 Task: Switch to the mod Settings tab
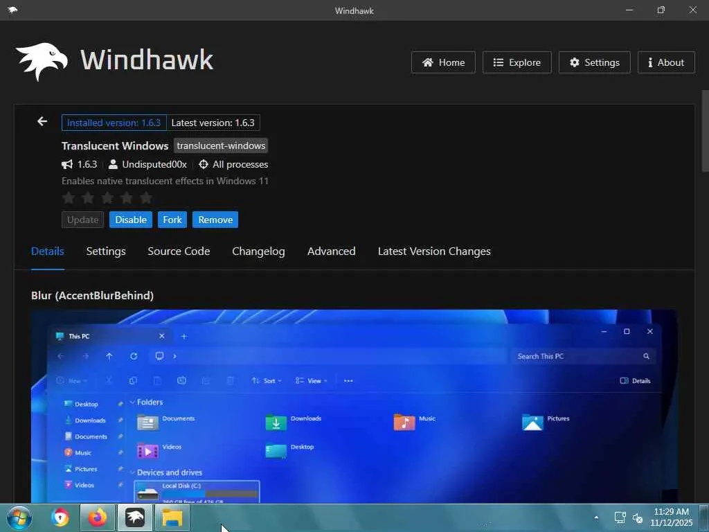pos(106,251)
